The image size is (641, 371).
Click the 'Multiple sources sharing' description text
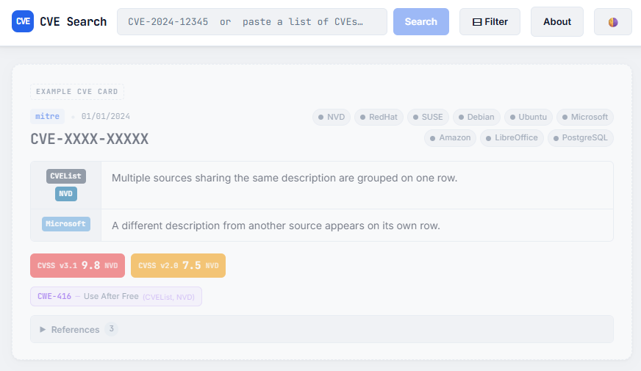coord(284,178)
